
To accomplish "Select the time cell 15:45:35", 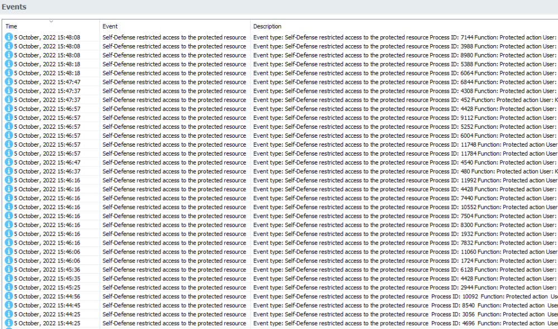I will [x=47, y=278].
